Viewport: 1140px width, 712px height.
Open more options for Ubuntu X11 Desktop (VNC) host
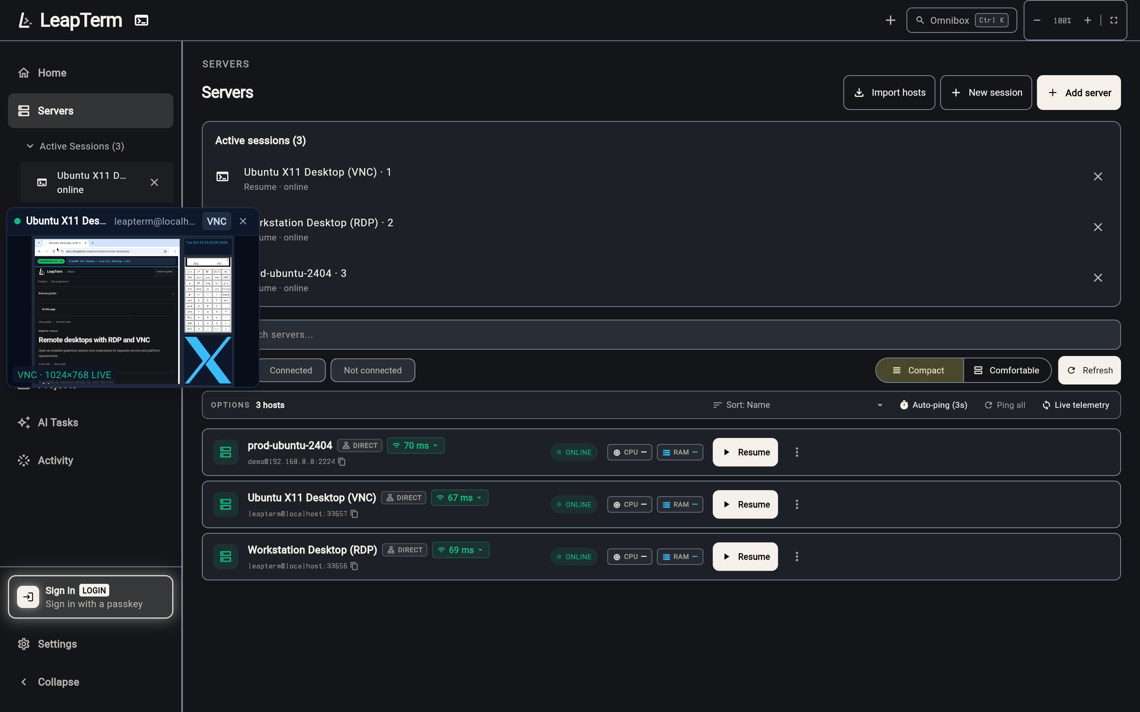click(x=797, y=504)
